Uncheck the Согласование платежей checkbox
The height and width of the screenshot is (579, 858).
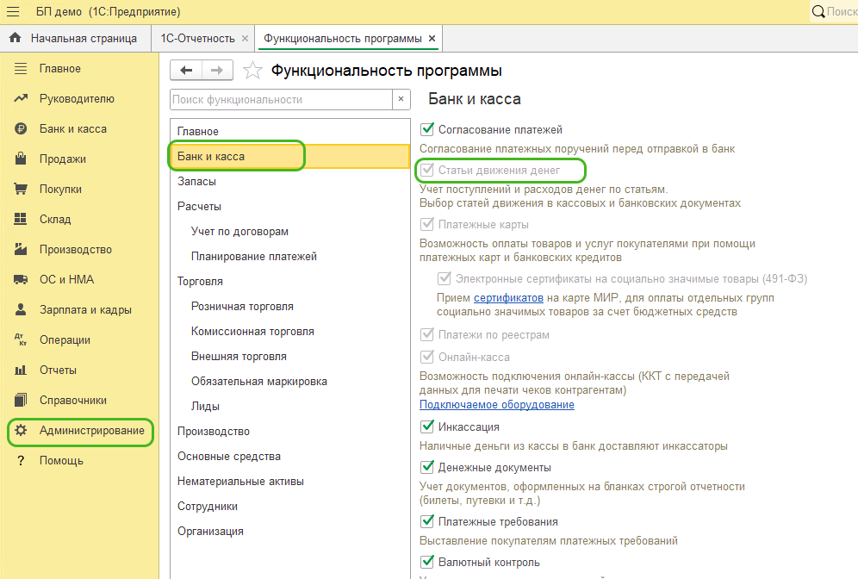coord(426,130)
